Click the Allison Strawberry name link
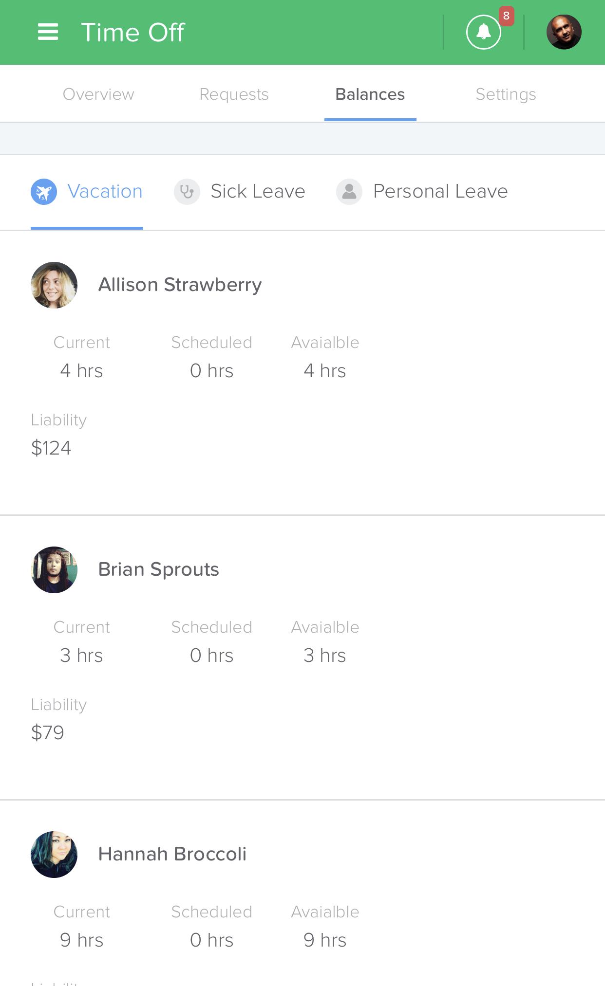This screenshot has height=986, width=605. pos(180,285)
